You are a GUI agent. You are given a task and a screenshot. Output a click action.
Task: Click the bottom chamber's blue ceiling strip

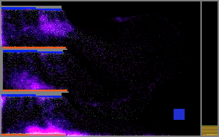(x=31, y=96)
